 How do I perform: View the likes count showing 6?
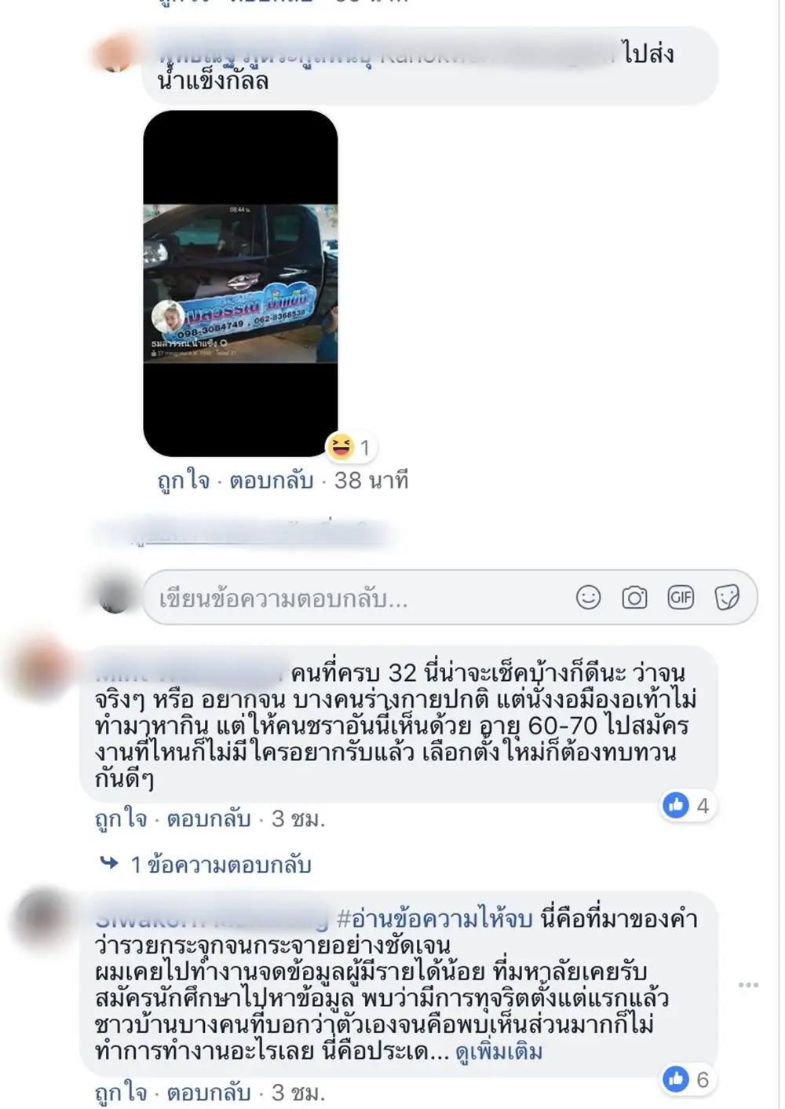[x=688, y=1079]
